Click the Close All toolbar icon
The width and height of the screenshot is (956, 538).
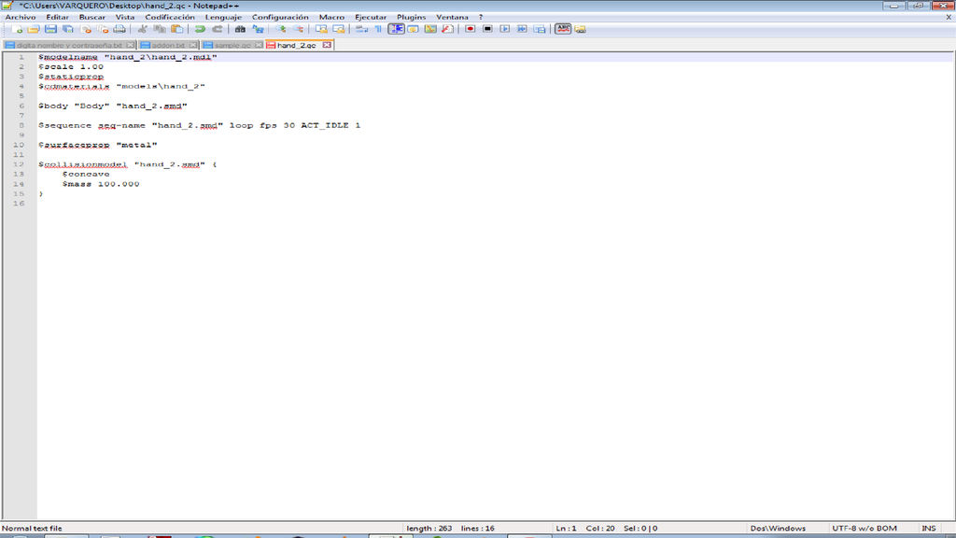point(103,29)
